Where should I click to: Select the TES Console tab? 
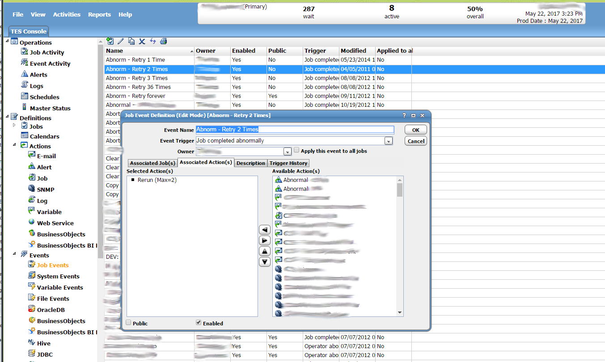[29, 31]
